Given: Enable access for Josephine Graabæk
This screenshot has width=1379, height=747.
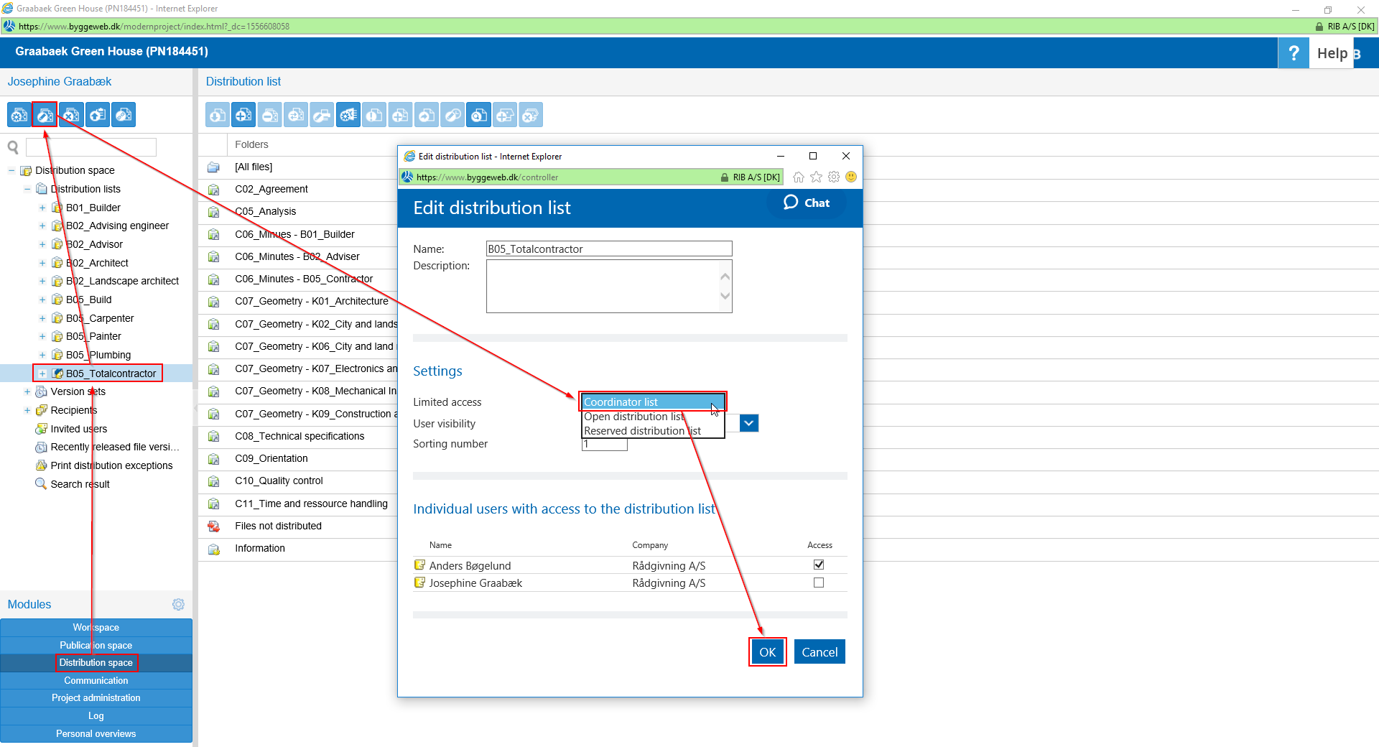Looking at the screenshot, I should coord(818,583).
